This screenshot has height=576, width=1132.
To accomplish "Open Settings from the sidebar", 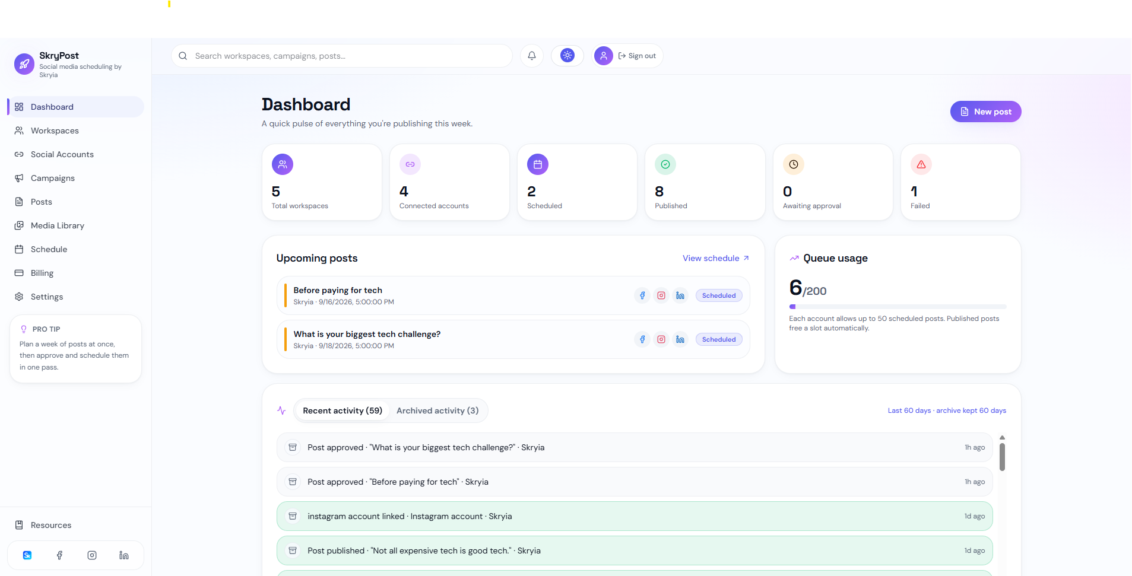I will (75, 297).
